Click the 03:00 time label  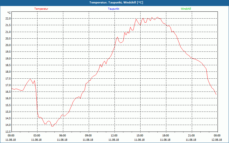coord(37,136)
